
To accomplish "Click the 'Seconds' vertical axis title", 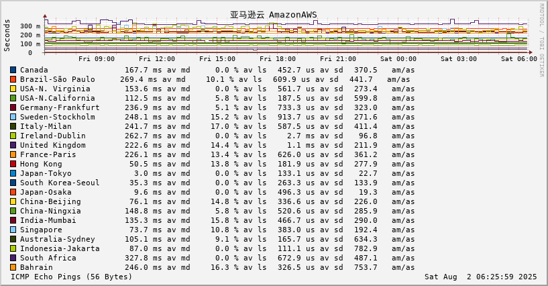I will 7,36.
